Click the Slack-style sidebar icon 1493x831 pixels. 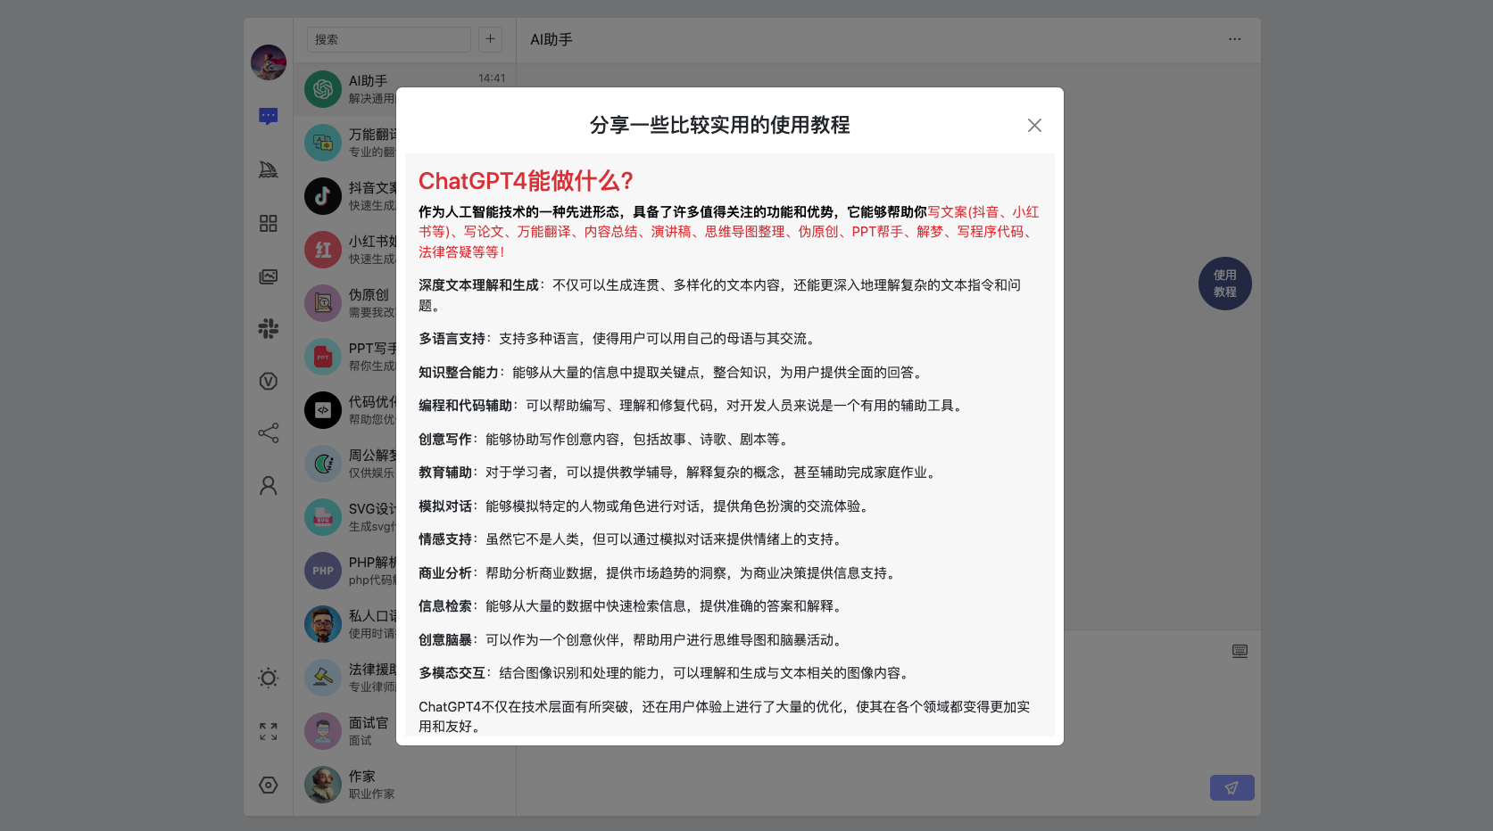pyautogui.click(x=269, y=328)
